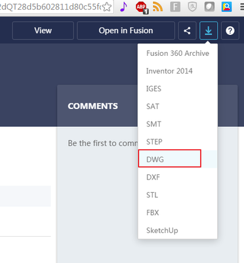Click the URL address bar field

51,7
